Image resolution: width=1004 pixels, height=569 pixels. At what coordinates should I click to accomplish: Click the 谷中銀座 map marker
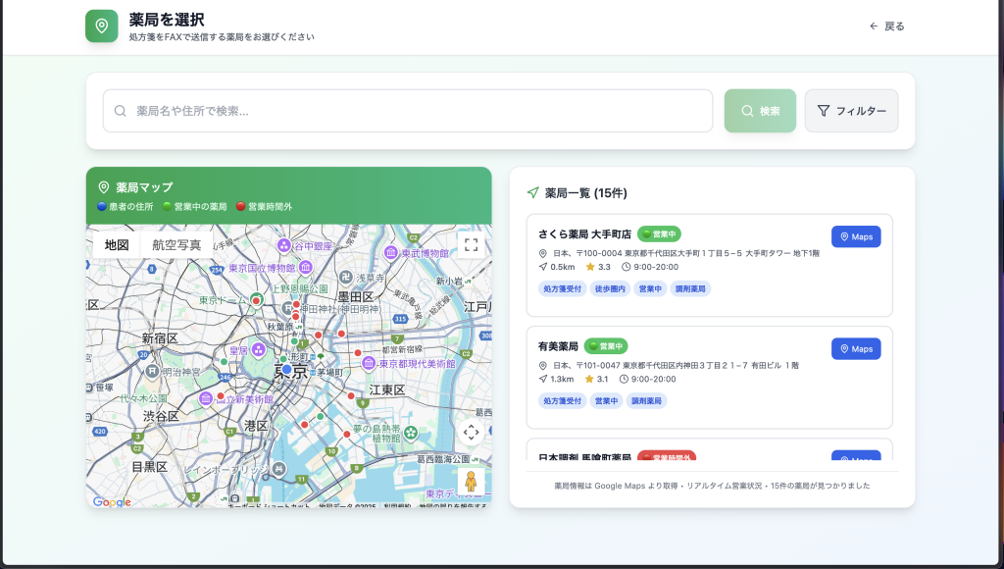(283, 245)
